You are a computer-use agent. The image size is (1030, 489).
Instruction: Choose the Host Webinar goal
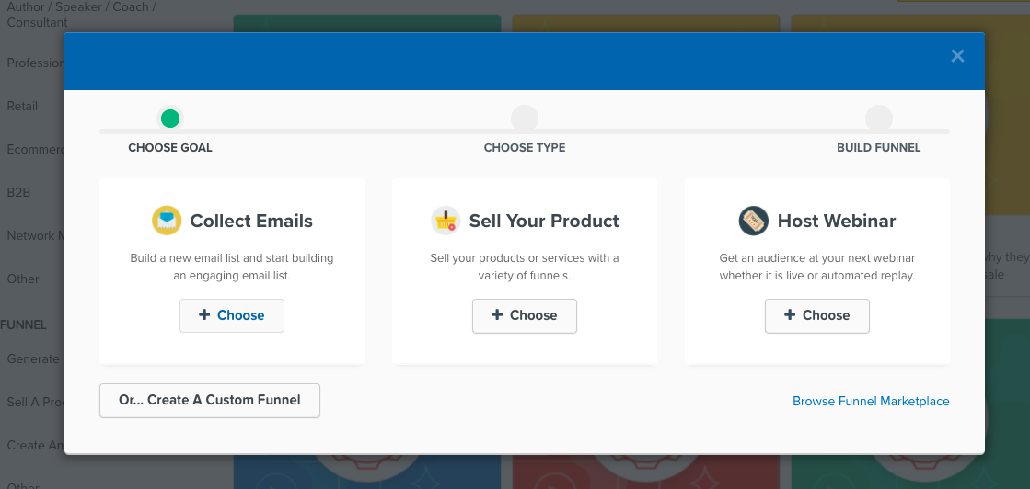pos(817,315)
